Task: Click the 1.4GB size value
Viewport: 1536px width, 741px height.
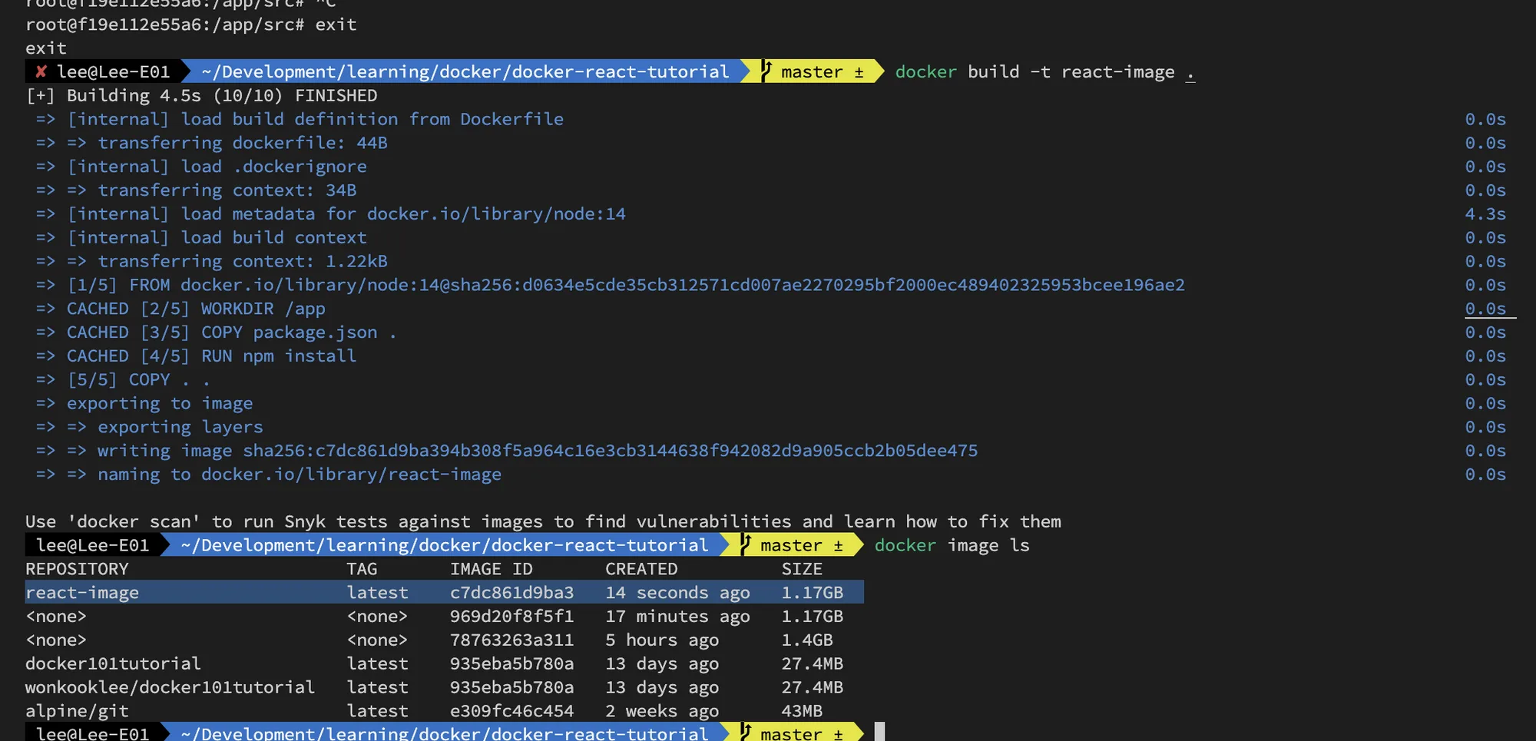Action: (x=807, y=640)
